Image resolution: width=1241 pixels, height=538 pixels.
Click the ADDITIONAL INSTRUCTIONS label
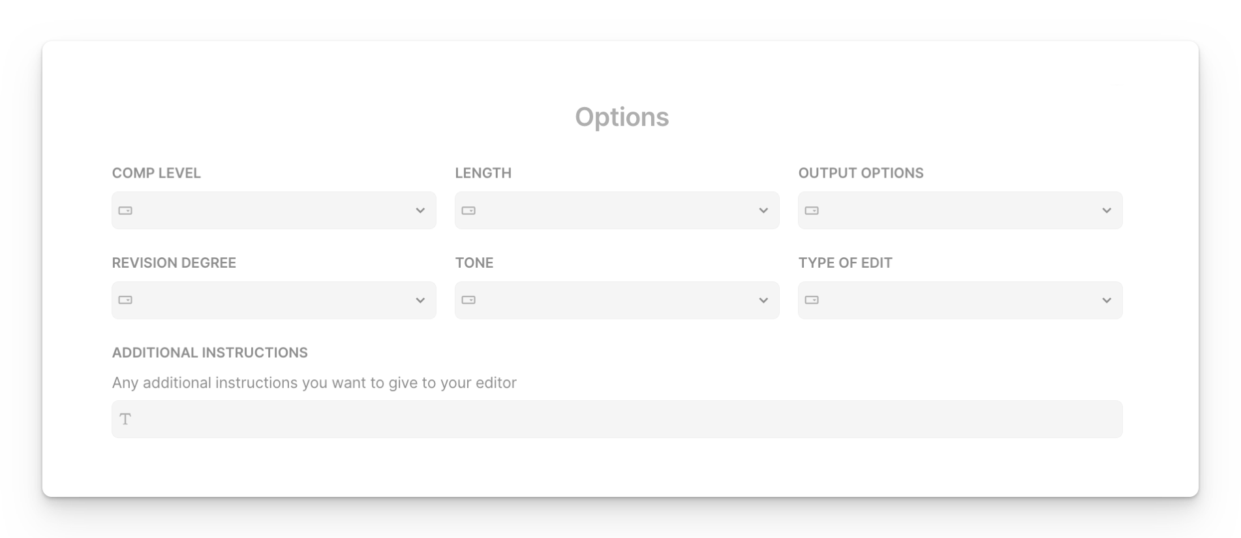point(210,353)
